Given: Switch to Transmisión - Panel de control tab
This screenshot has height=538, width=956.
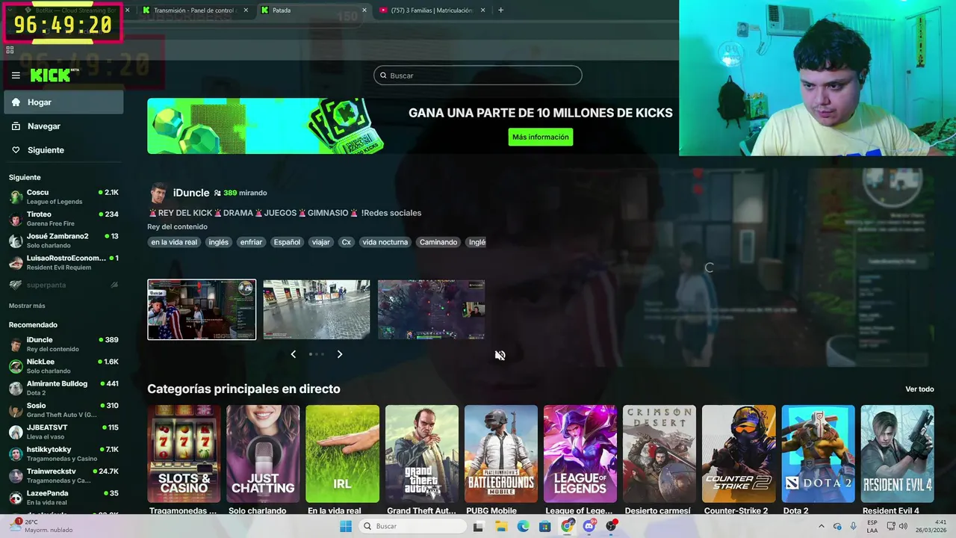Looking at the screenshot, I should [195, 10].
